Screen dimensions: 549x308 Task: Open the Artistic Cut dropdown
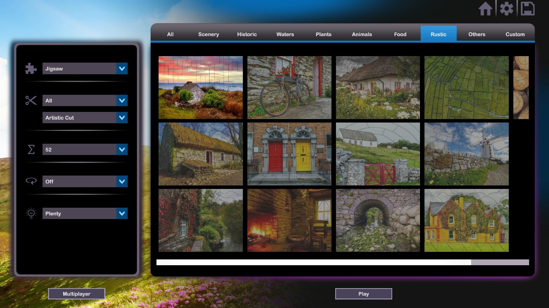(122, 118)
